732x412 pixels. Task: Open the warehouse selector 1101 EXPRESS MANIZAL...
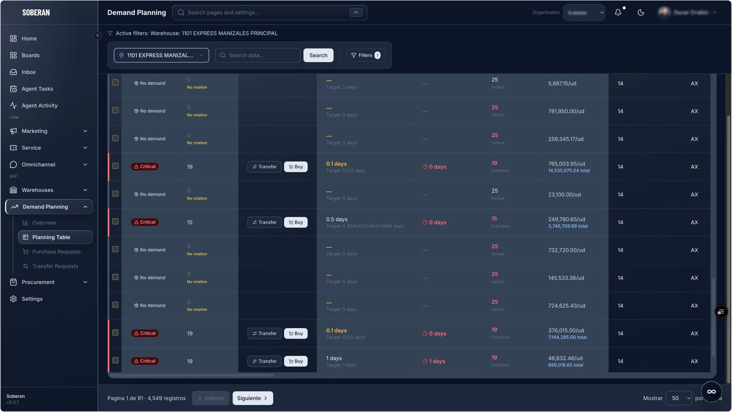coord(161,56)
